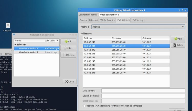Click '3 minutes ago' last used value
Screen dimensions: 192x111
(52, 48)
